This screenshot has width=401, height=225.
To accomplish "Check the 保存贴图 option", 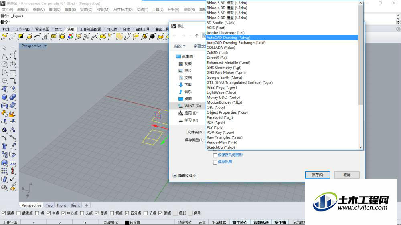I will pyautogui.click(x=215, y=162).
